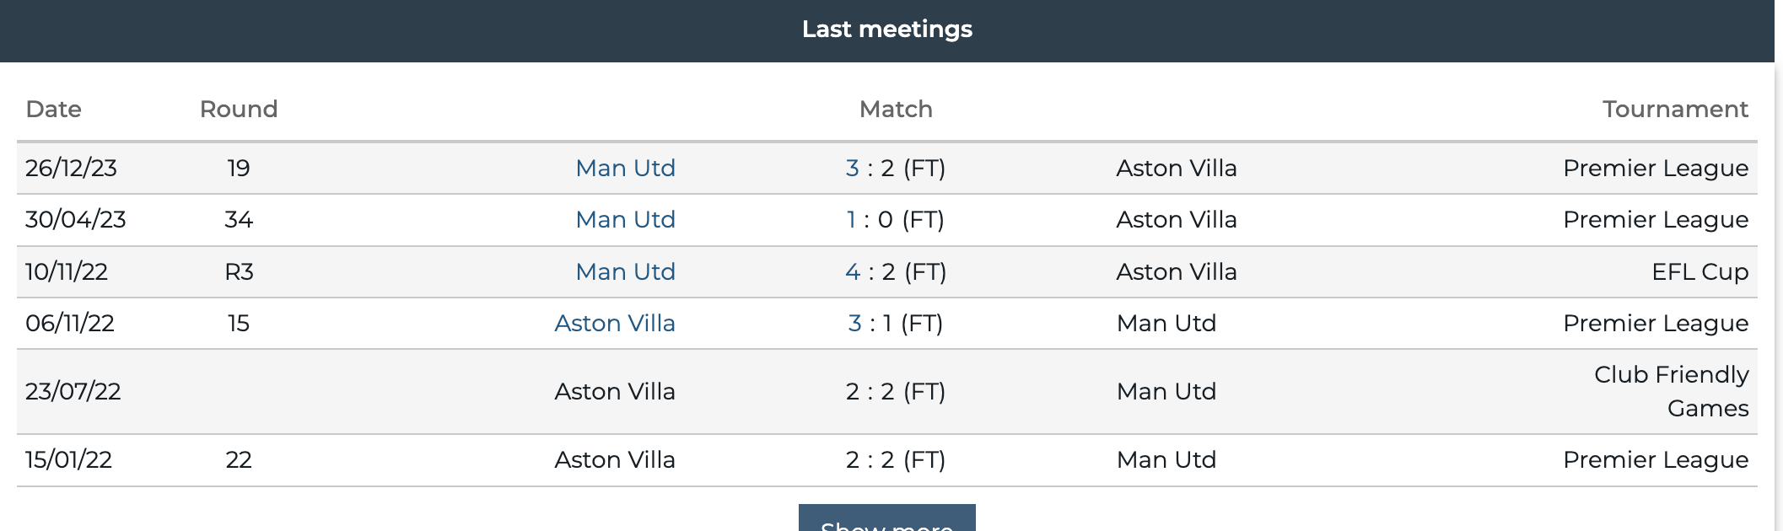Select Aston Villa in the 15/01/22 row

(x=615, y=459)
